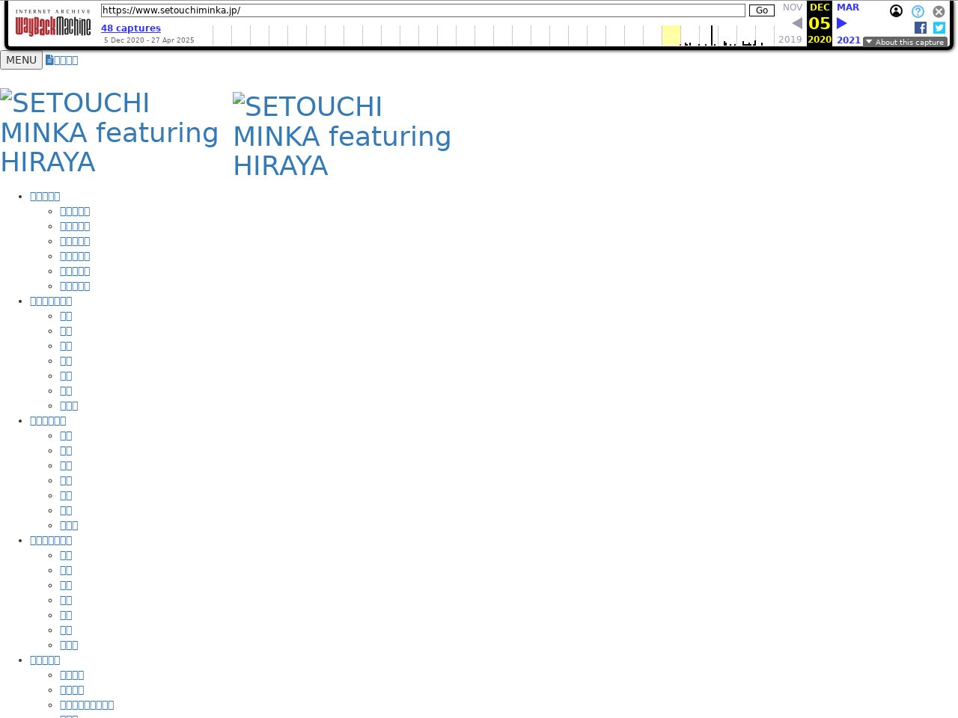Share this capture on Twitter
958x718 pixels.
pos(939,28)
